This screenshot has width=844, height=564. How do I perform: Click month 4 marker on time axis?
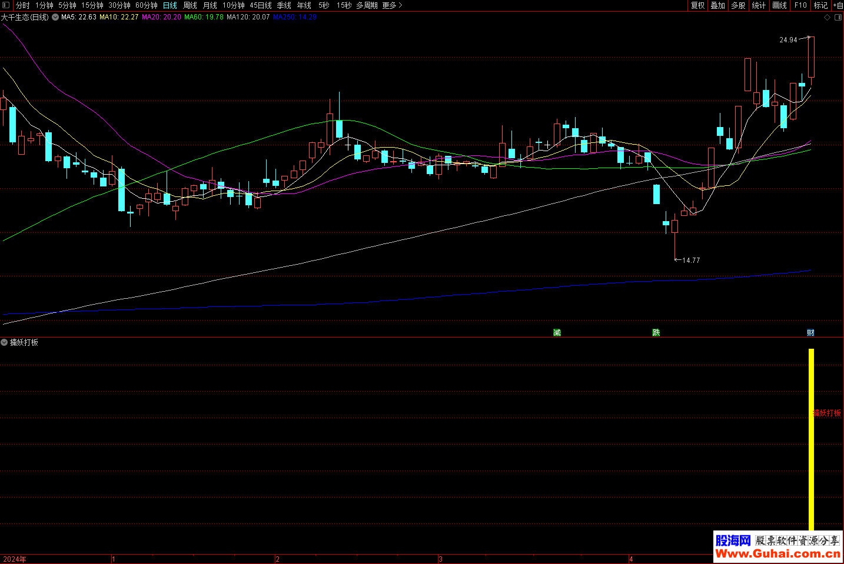click(x=631, y=559)
